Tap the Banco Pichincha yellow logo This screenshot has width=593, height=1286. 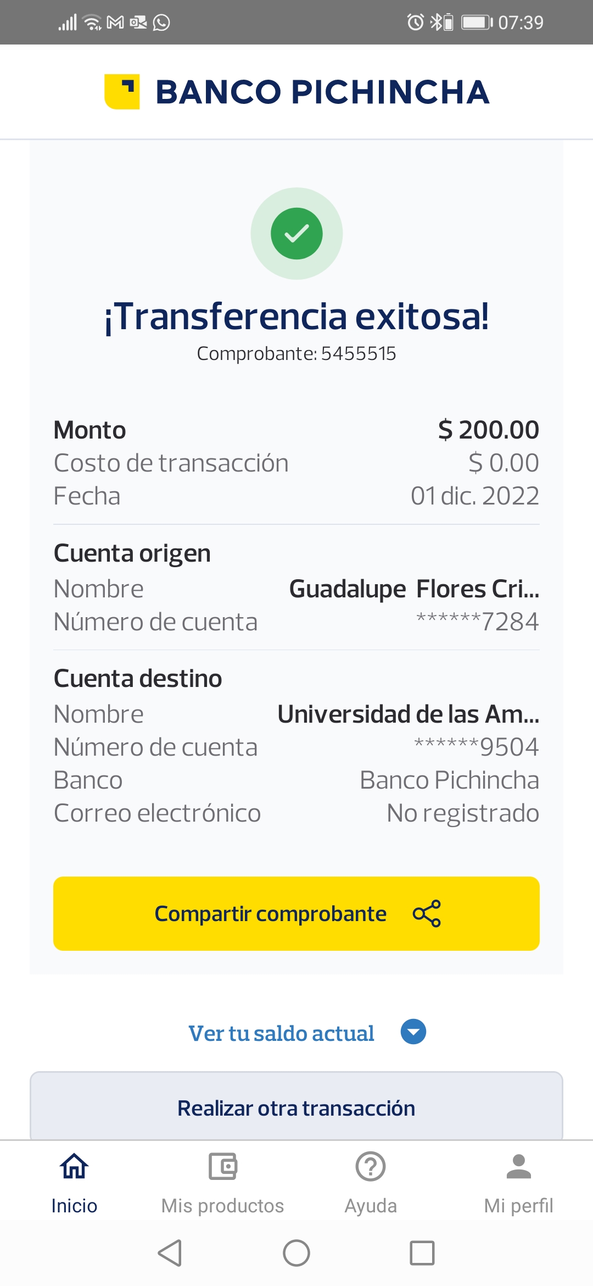[x=122, y=91]
